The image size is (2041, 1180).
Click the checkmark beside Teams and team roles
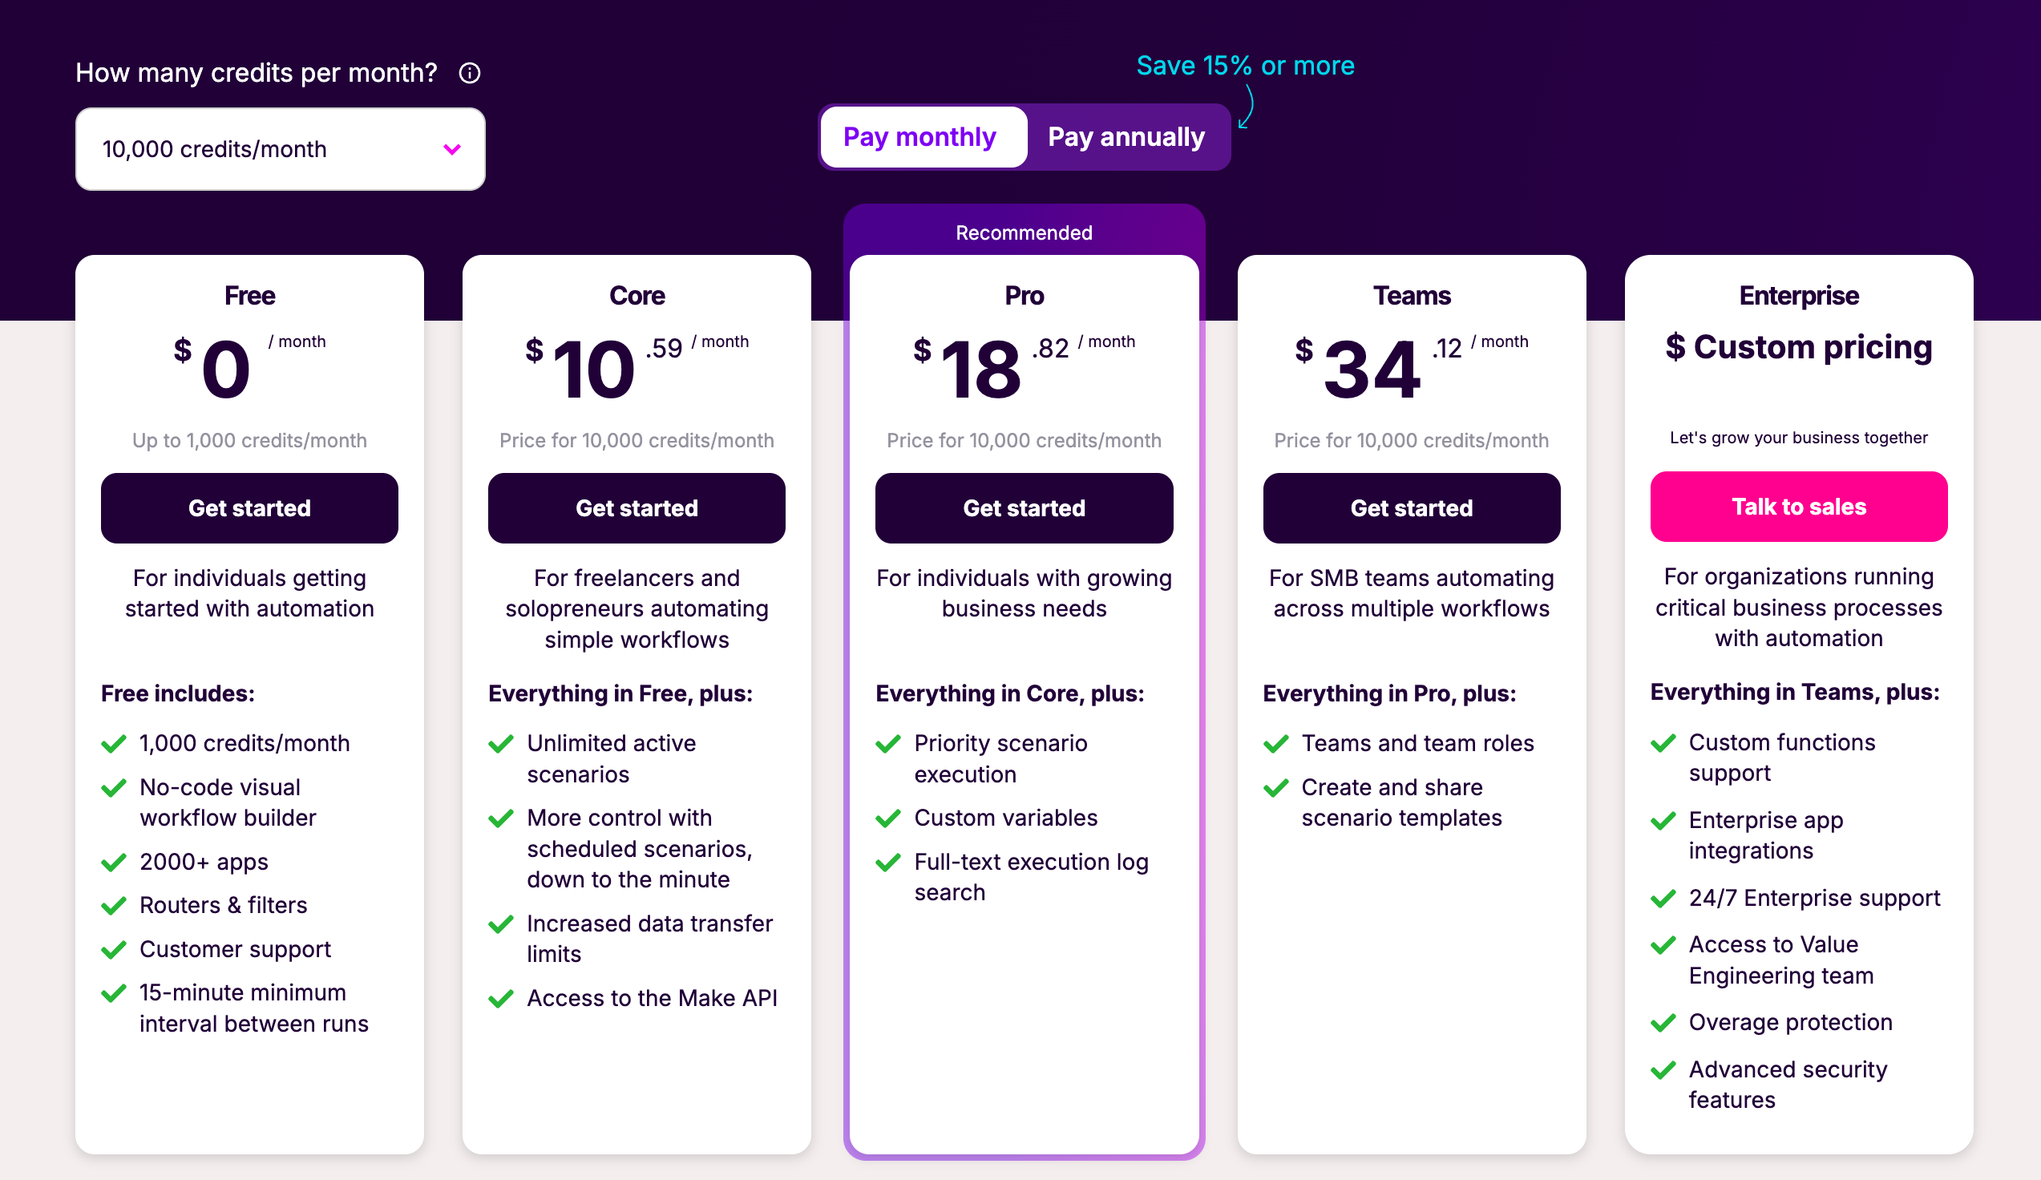point(1275,743)
